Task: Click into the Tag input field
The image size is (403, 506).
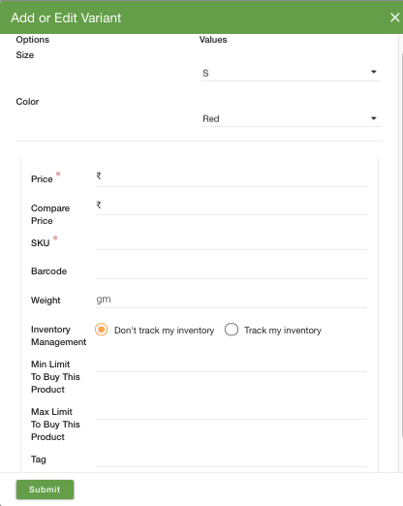Action: pos(232,459)
